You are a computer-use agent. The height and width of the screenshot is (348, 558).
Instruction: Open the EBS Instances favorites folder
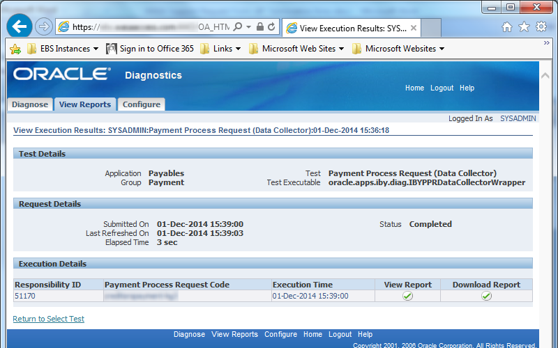tap(63, 49)
